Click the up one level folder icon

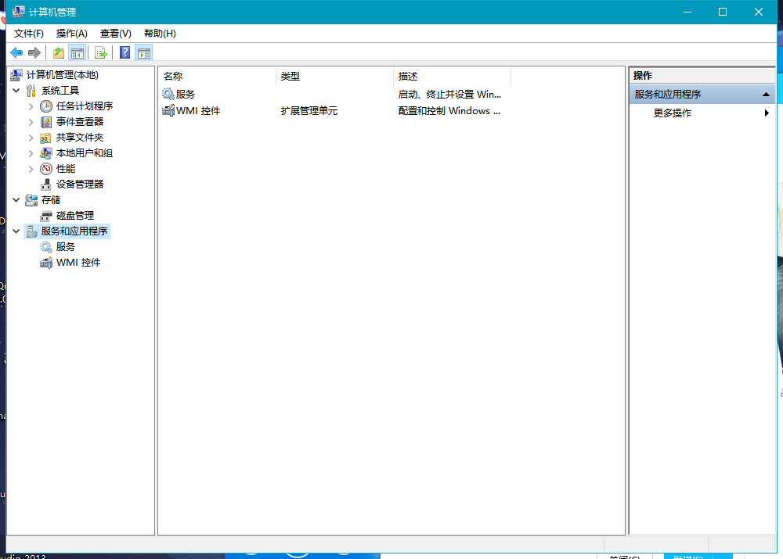coord(57,52)
